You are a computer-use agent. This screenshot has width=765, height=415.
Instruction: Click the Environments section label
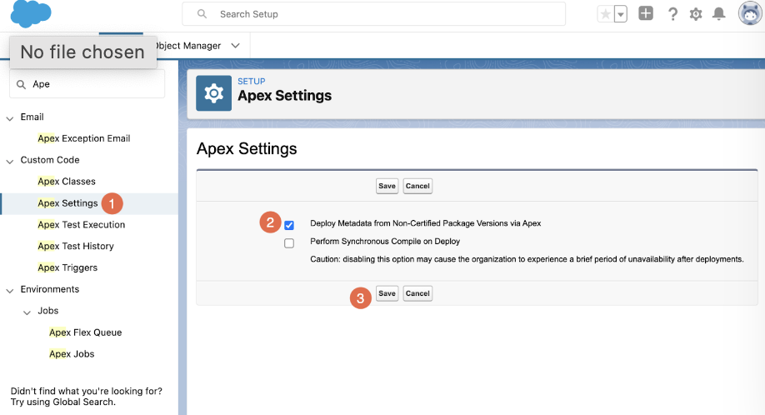pos(50,289)
